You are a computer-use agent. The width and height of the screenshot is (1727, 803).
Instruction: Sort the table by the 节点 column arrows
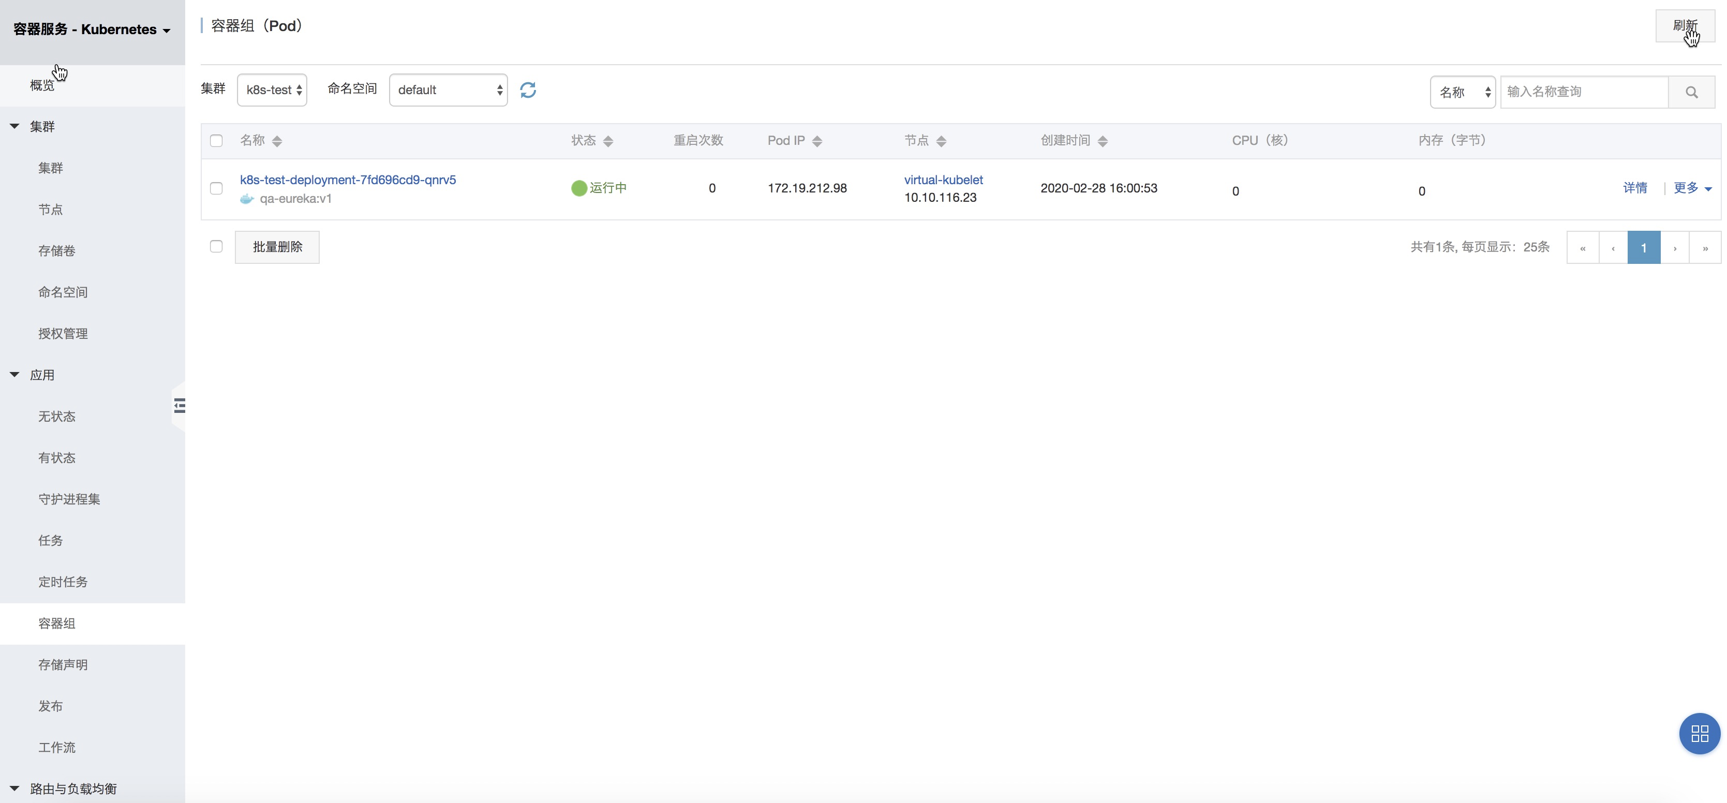(x=941, y=141)
